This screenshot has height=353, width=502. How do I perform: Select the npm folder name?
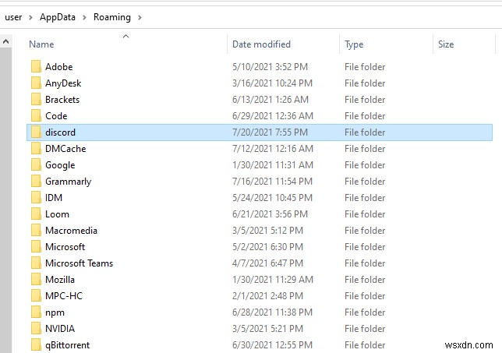coord(55,312)
